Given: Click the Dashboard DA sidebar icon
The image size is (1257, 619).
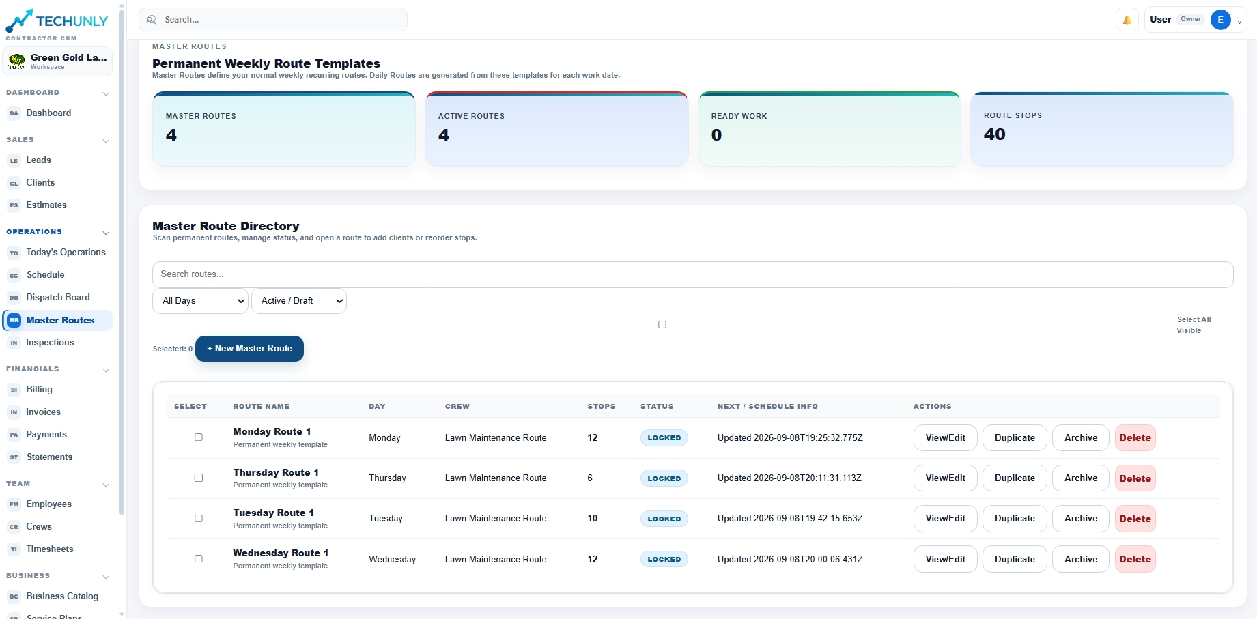Looking at the screenshot, I should [x=14, y=113].
